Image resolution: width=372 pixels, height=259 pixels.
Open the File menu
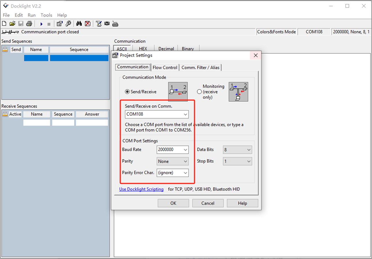pyautogui.click(x=6, y=15)
